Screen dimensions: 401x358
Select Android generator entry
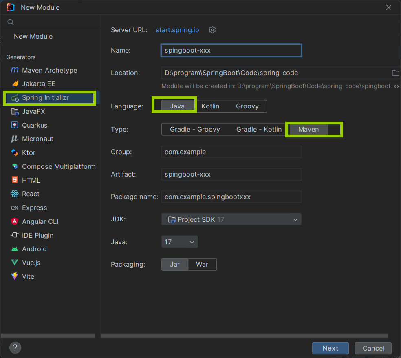click(x=50, y=249)
